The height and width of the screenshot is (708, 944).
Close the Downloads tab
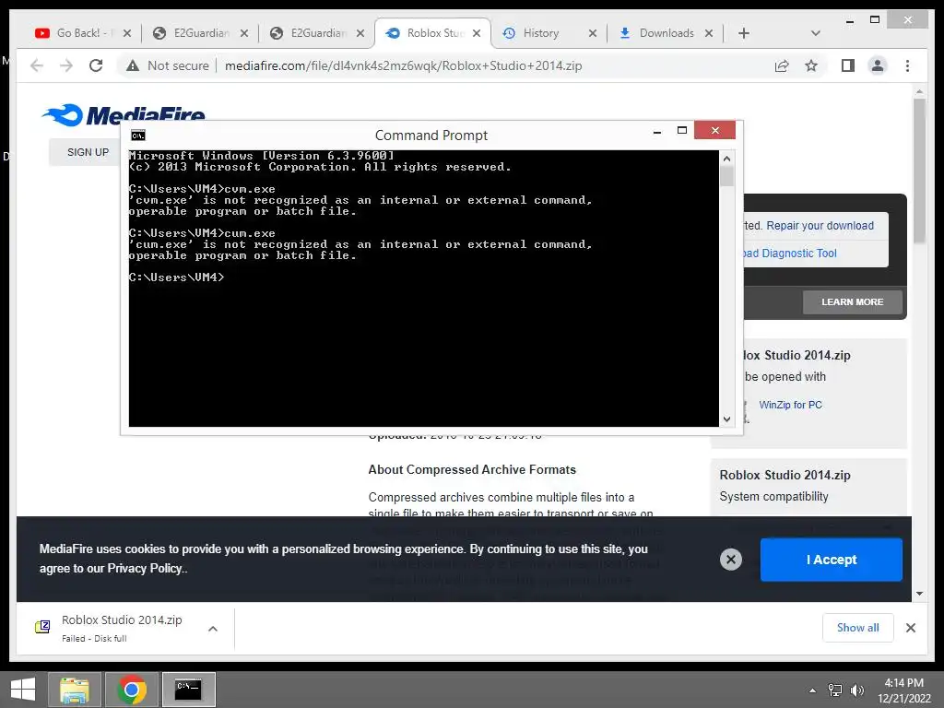(x=709, y=33)
